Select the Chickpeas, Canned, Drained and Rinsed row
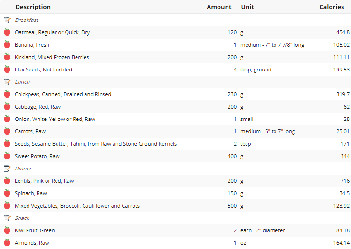The image size is (351, 249). (x=176, y=94)
